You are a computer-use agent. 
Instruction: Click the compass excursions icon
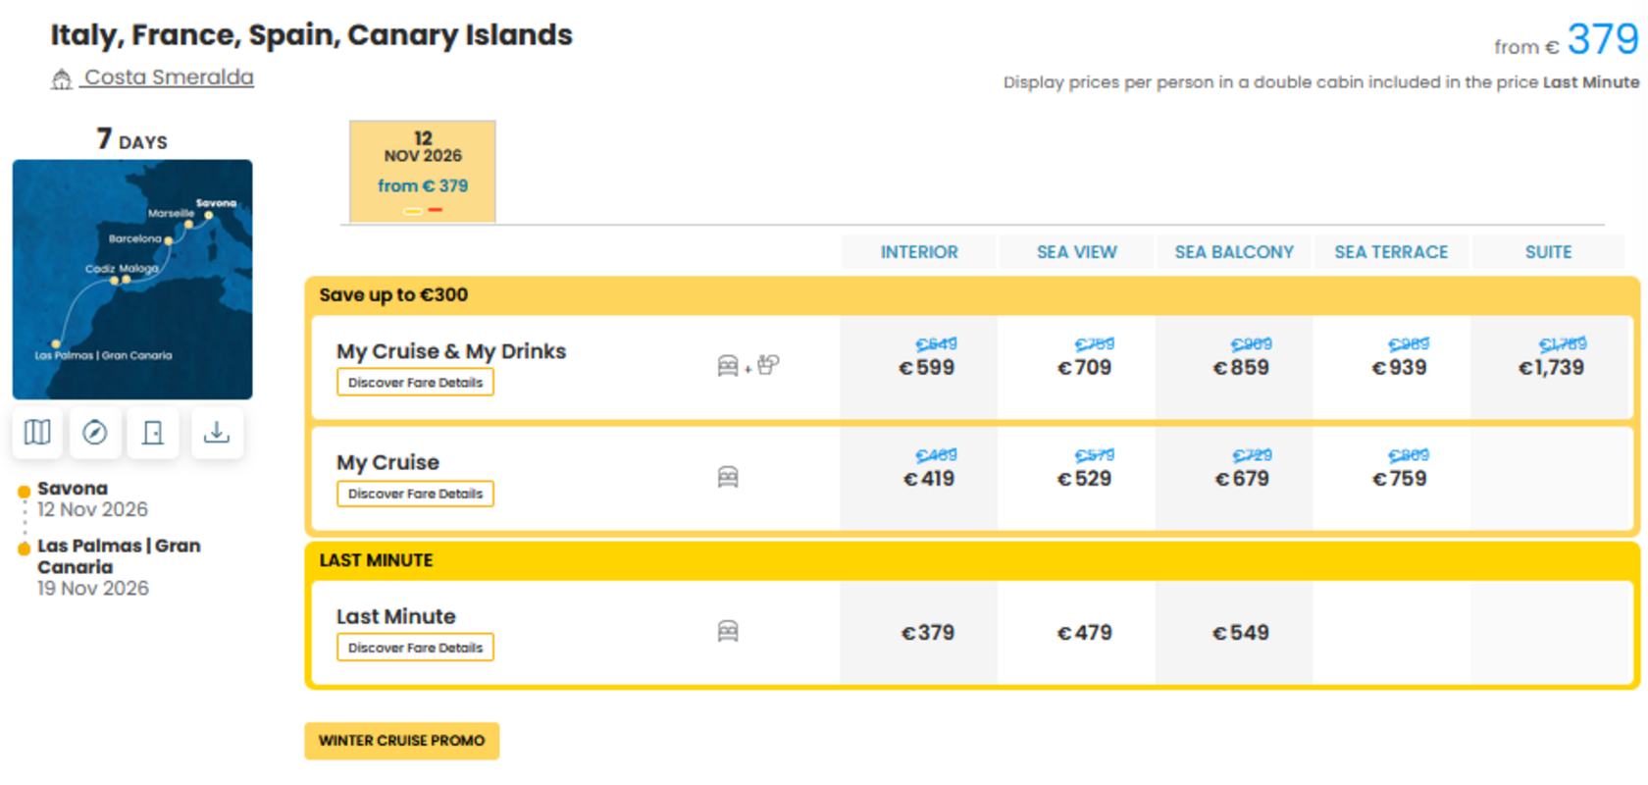[x=95, y=433]
